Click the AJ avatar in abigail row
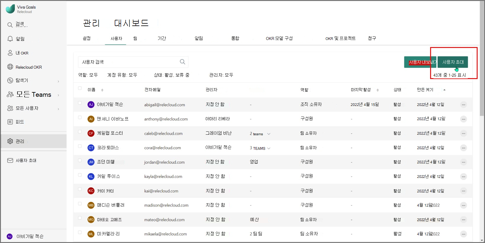This screenshot has width=485, height=243. coord(91,104)
